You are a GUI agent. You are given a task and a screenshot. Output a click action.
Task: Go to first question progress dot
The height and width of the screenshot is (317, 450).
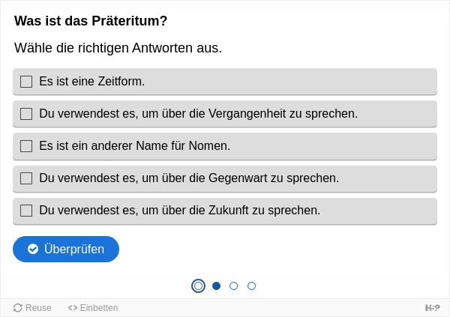click(198, 286)
